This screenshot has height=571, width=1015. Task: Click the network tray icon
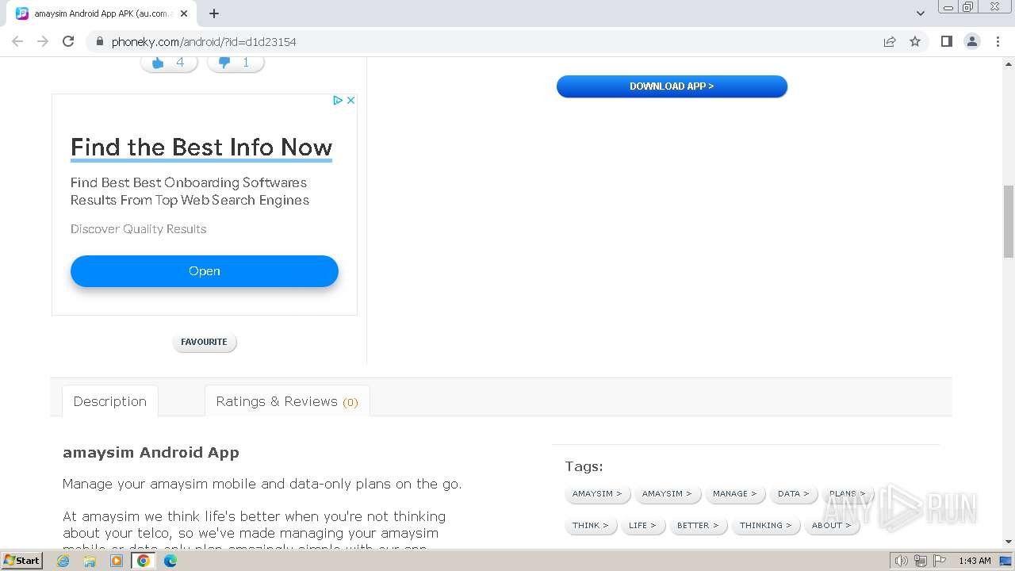click(920, 561)
